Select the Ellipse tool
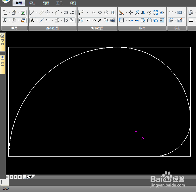 coord(100,13)
